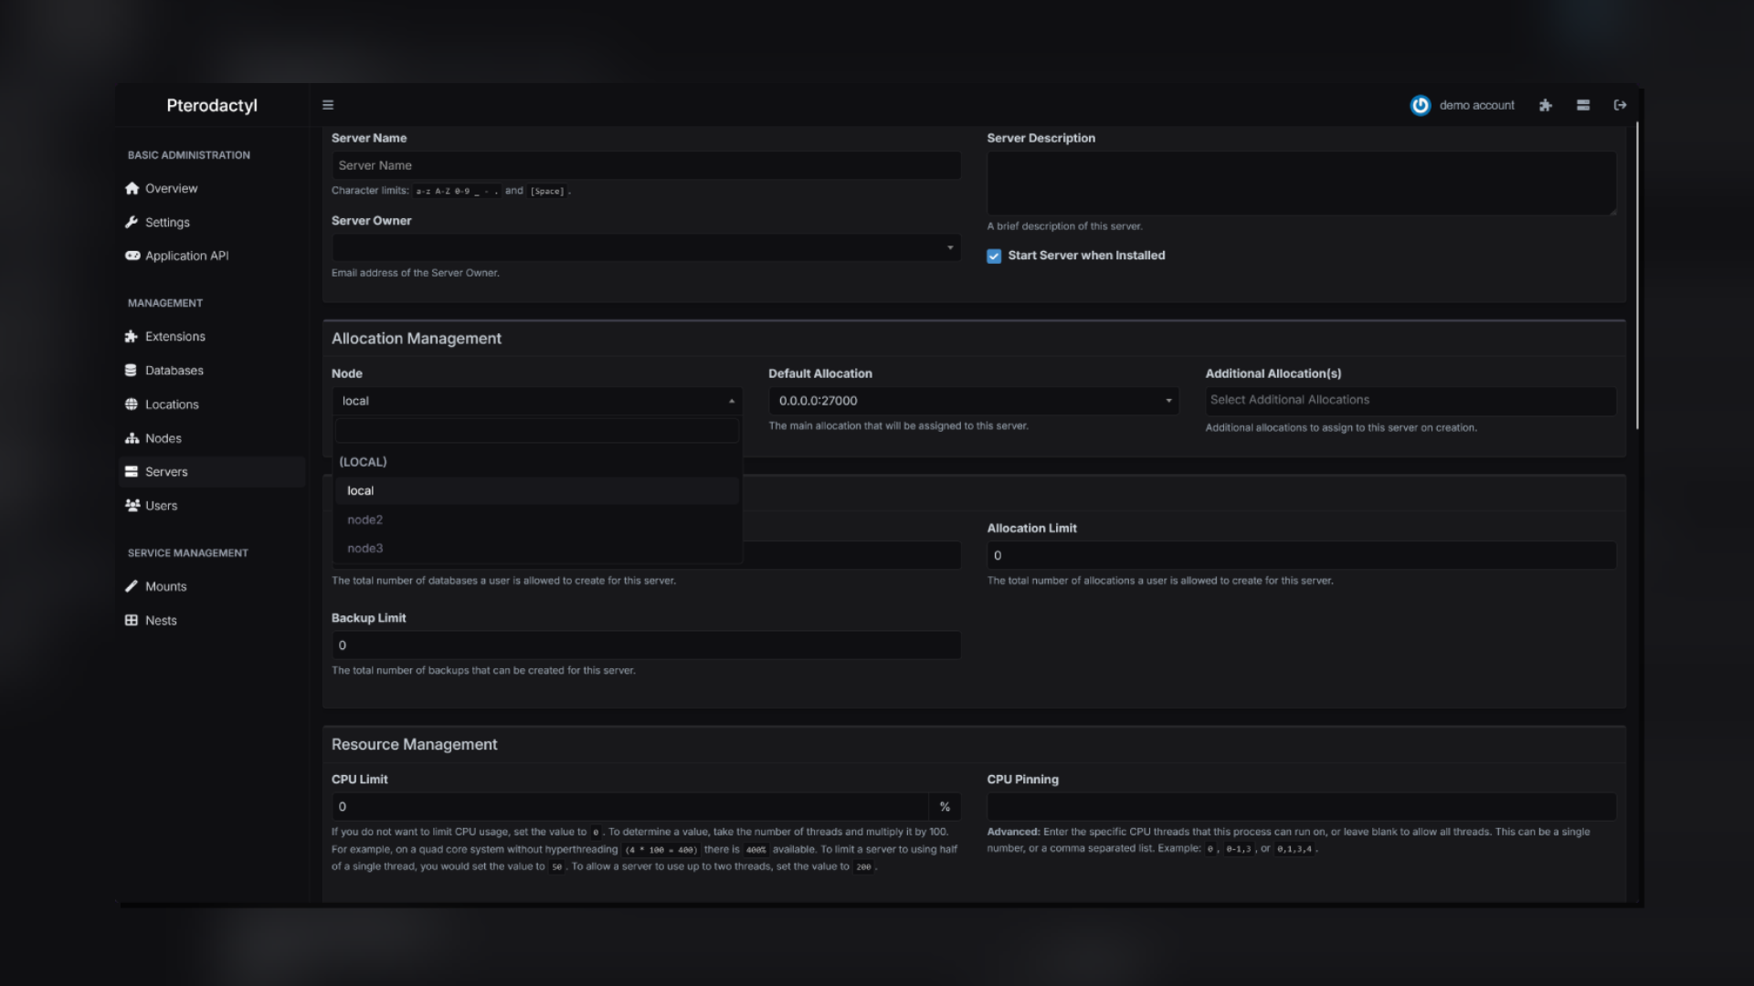Click the Server Name input field
This screenshot has width=1754, height=986.
click(x=645, y=165)
